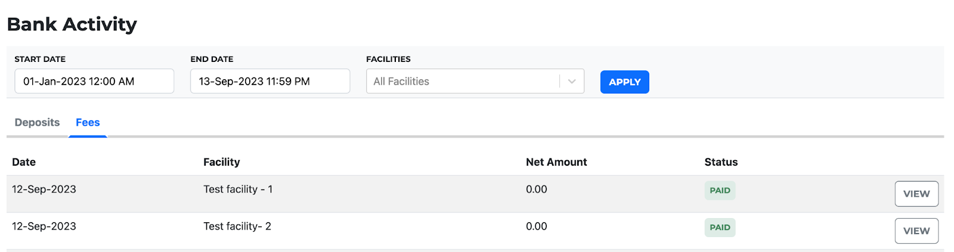Expand the All Facilities dropdown chevron

coord(571,82)
